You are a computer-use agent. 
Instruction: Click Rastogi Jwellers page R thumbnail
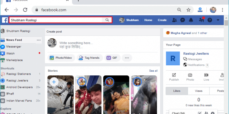pos(173,58)
